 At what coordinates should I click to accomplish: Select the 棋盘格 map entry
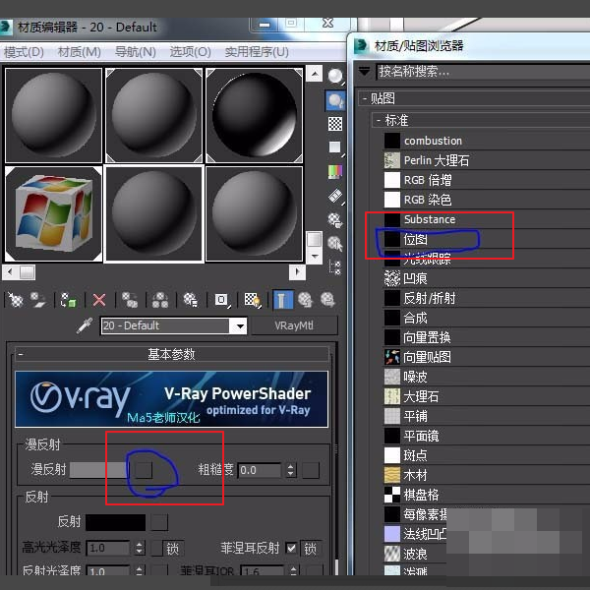tap(486, 495)
